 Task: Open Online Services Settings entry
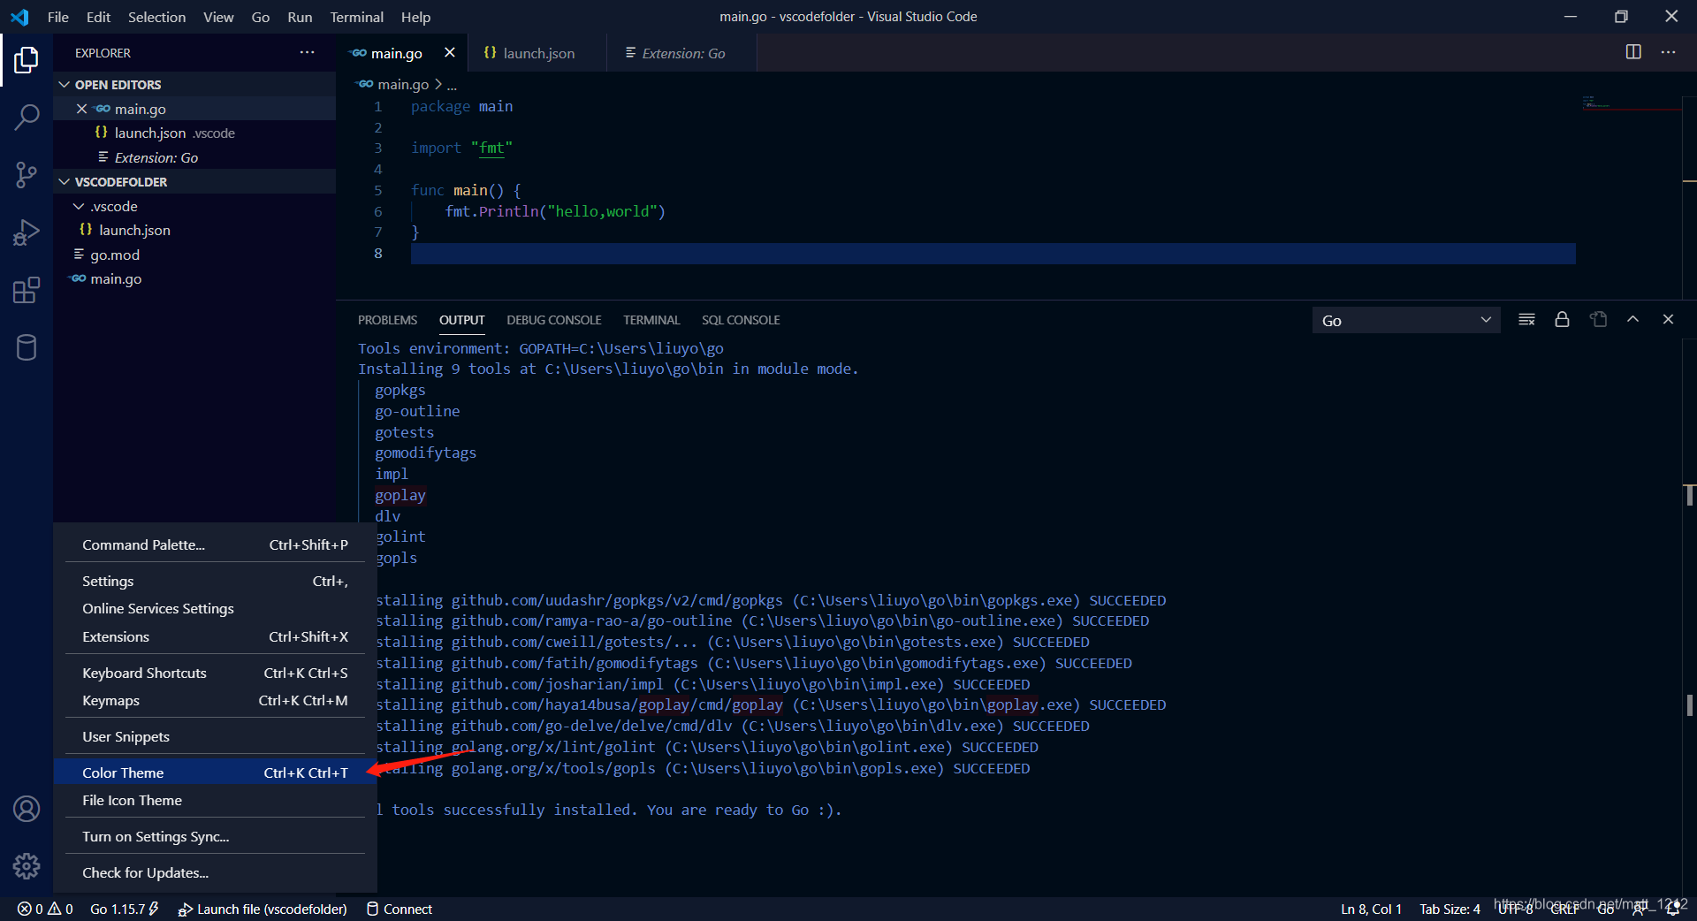coord(215,608)
